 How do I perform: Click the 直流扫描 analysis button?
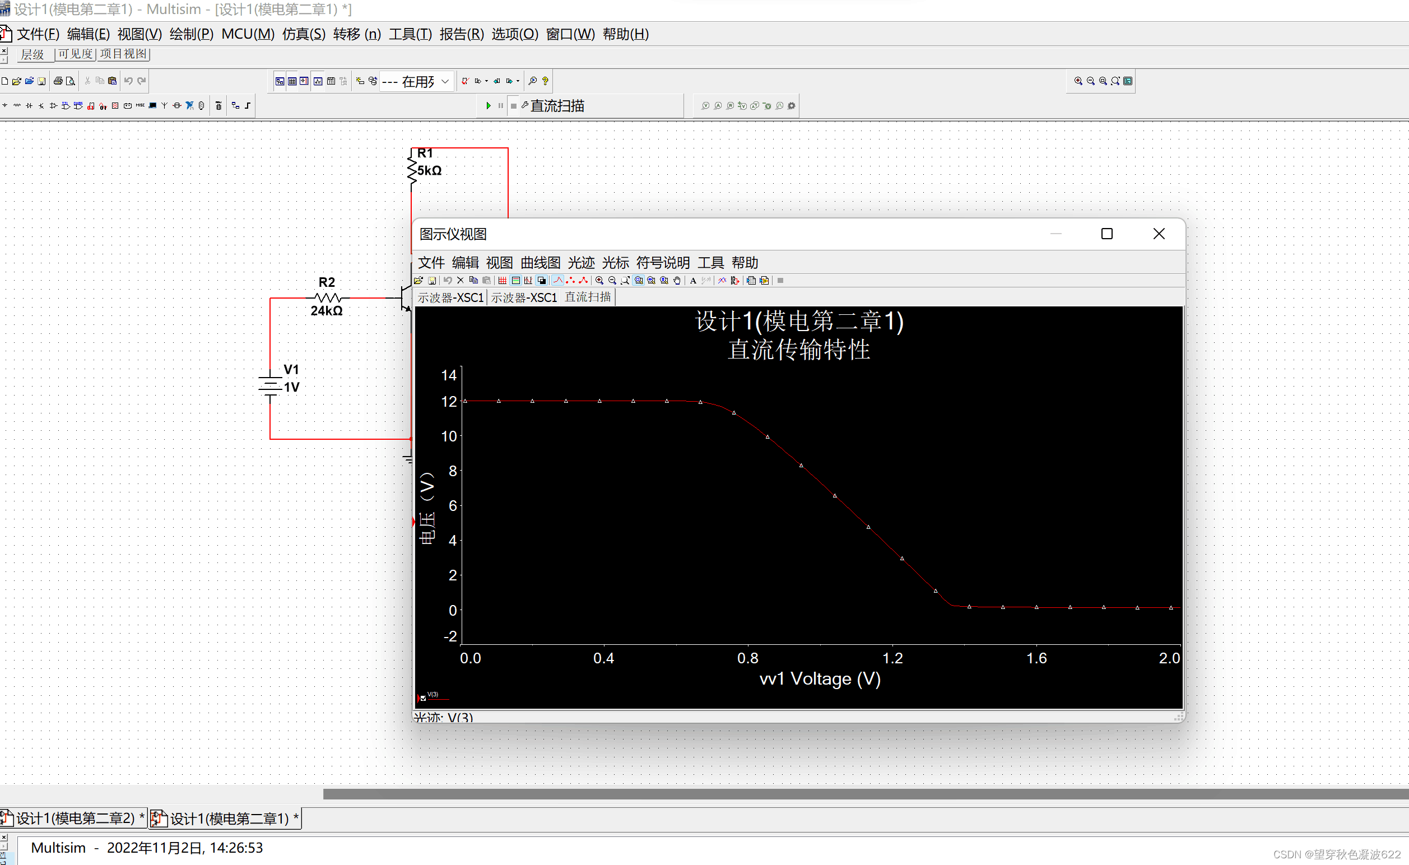[x=554, y=106]
